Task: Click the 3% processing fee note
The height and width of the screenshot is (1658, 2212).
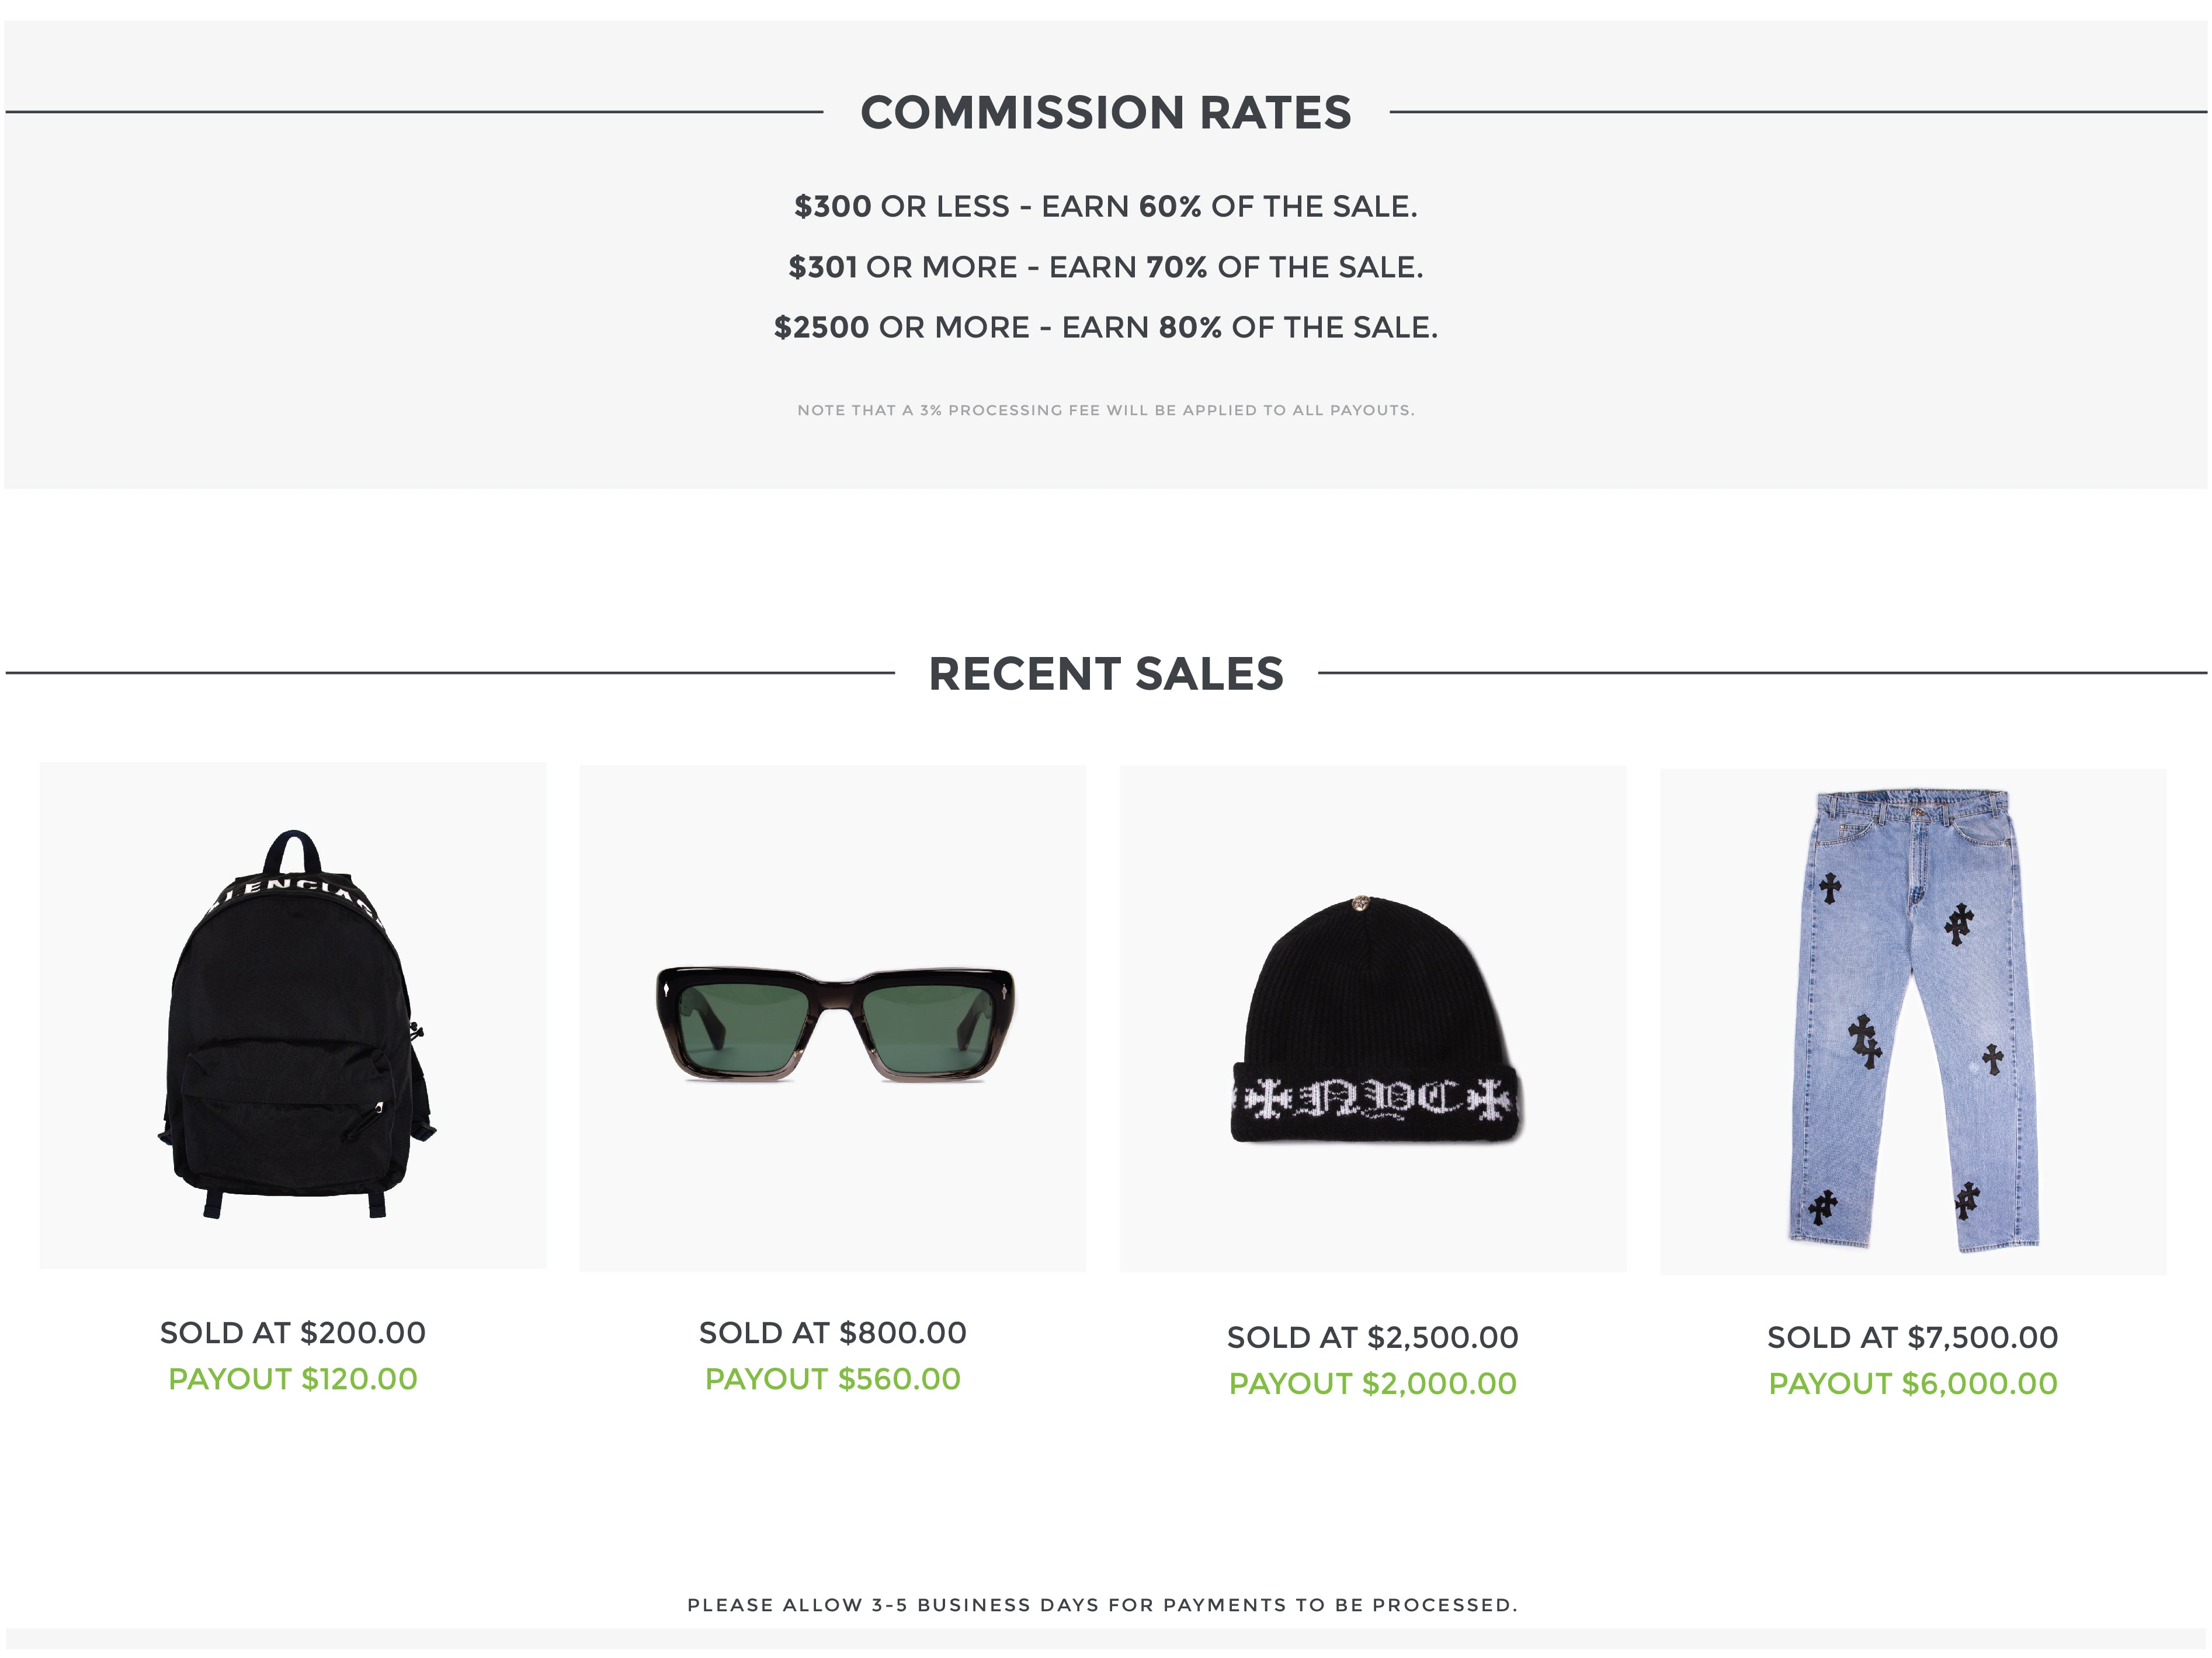Action: (1105, 410)
